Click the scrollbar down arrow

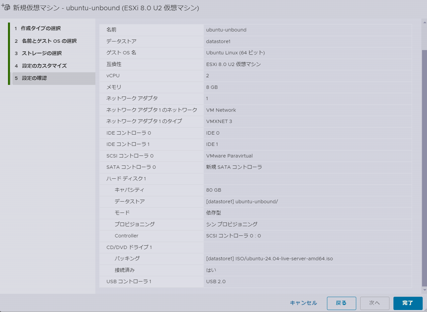[x=424, y=290]
